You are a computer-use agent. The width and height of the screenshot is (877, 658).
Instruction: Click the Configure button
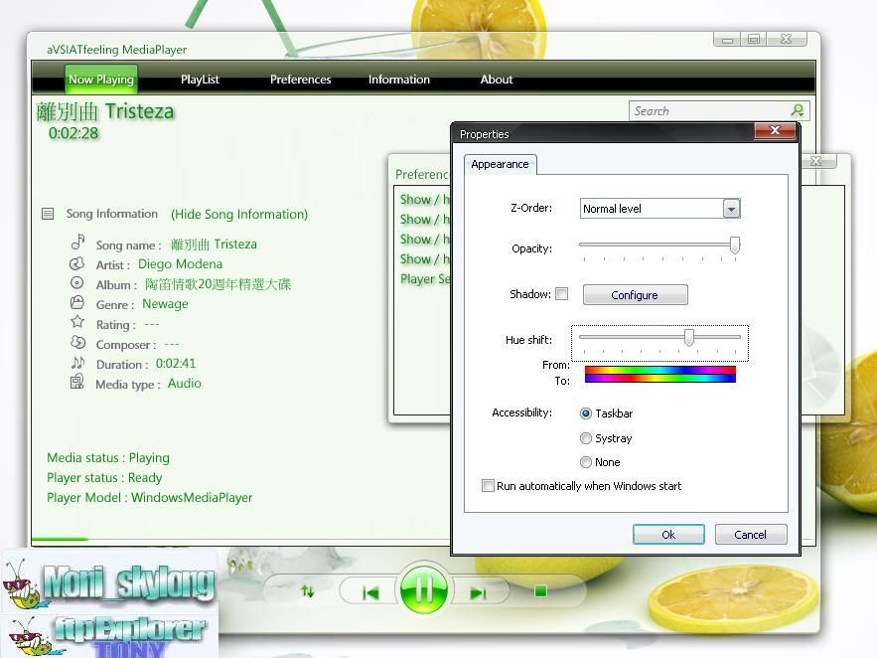[635, 295]
